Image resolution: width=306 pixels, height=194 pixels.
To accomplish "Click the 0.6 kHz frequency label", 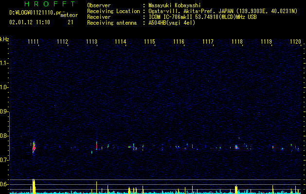I will point(4,184).
